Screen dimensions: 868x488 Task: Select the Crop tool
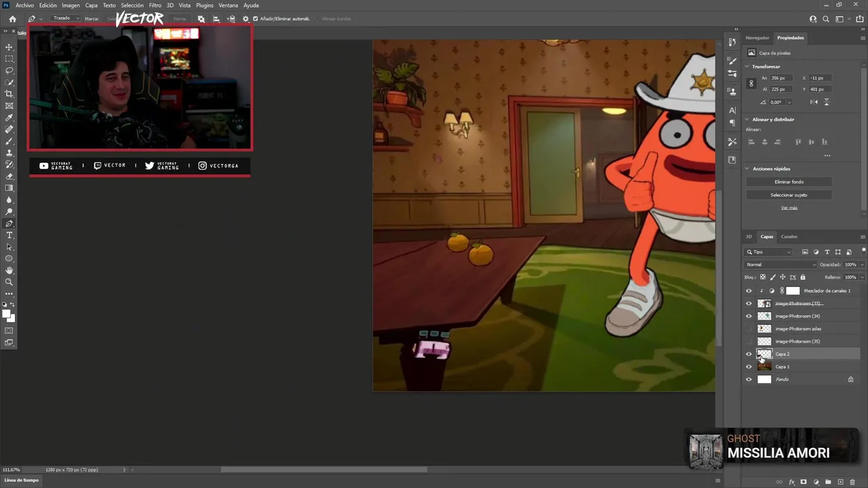[x=9, y=94]
